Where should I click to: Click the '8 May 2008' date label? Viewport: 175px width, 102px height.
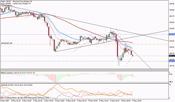[x=4, y=101]
